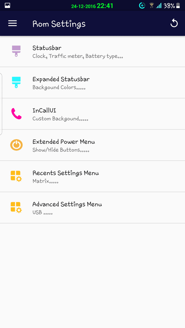Tap the Recents Settings gear-grid icon
Screen dimensions: 185x328
(16, 176)
